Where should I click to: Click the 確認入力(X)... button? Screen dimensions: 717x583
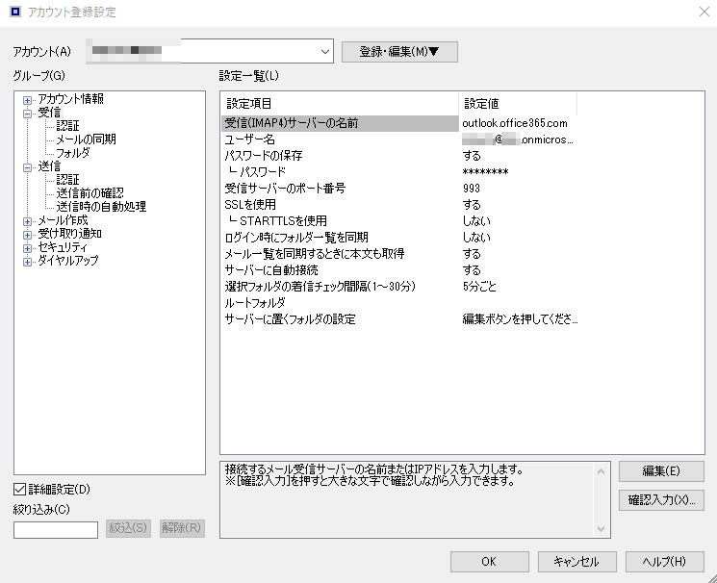point(661,500)
